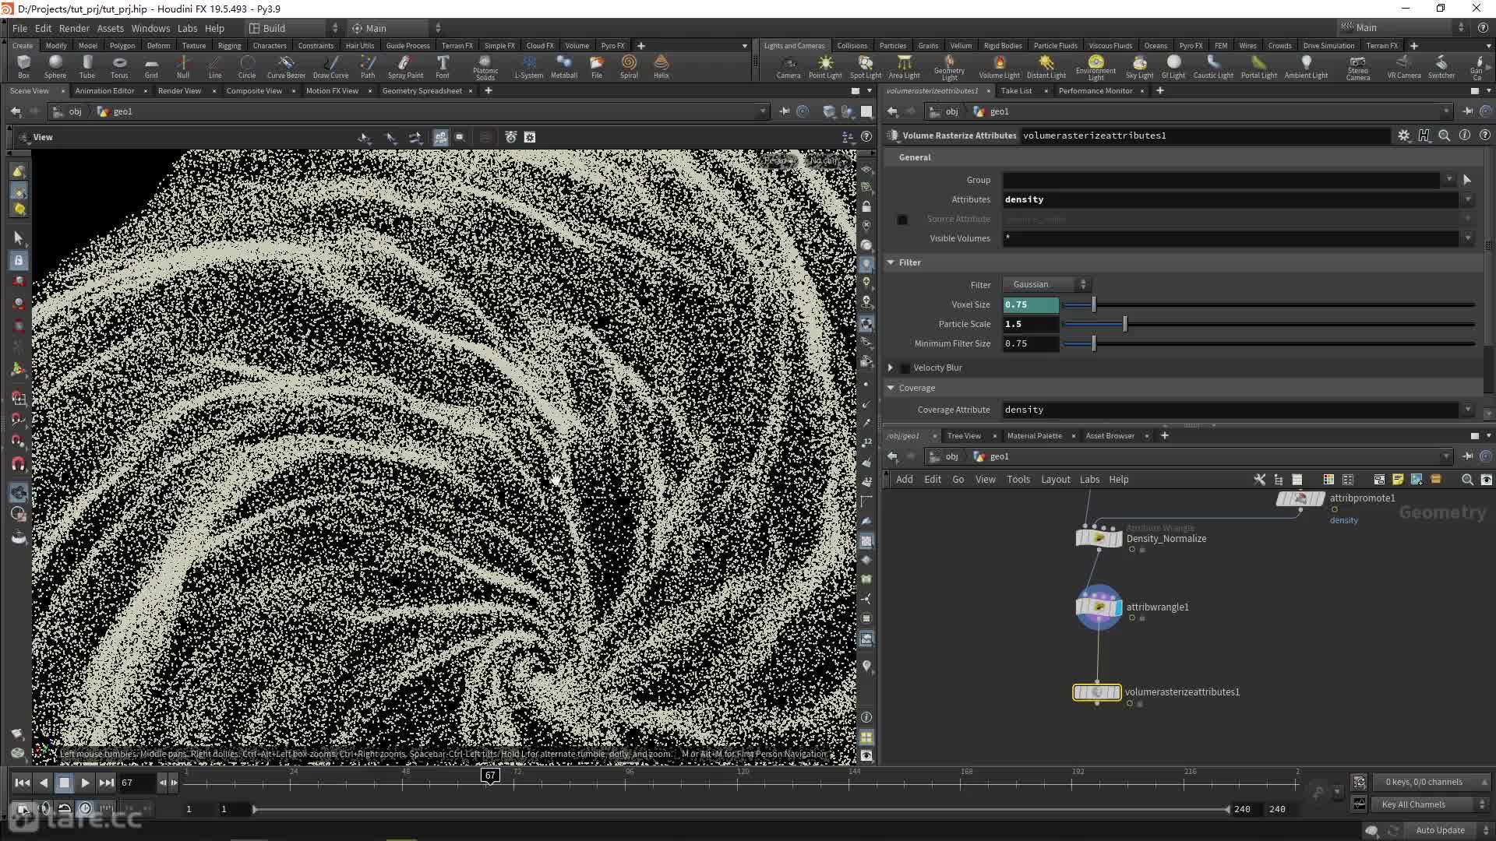Add a Distant Light
The width and height of the screenshot is (1496, 841).
point(1046,67)
